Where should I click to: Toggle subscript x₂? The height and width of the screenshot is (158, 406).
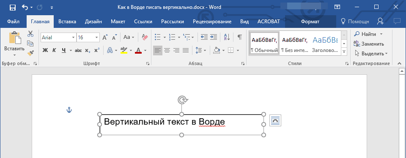coord(88,50)
